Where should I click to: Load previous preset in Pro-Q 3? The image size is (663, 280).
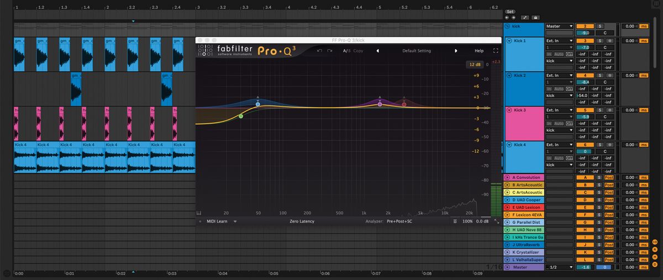tap(378, 51)
